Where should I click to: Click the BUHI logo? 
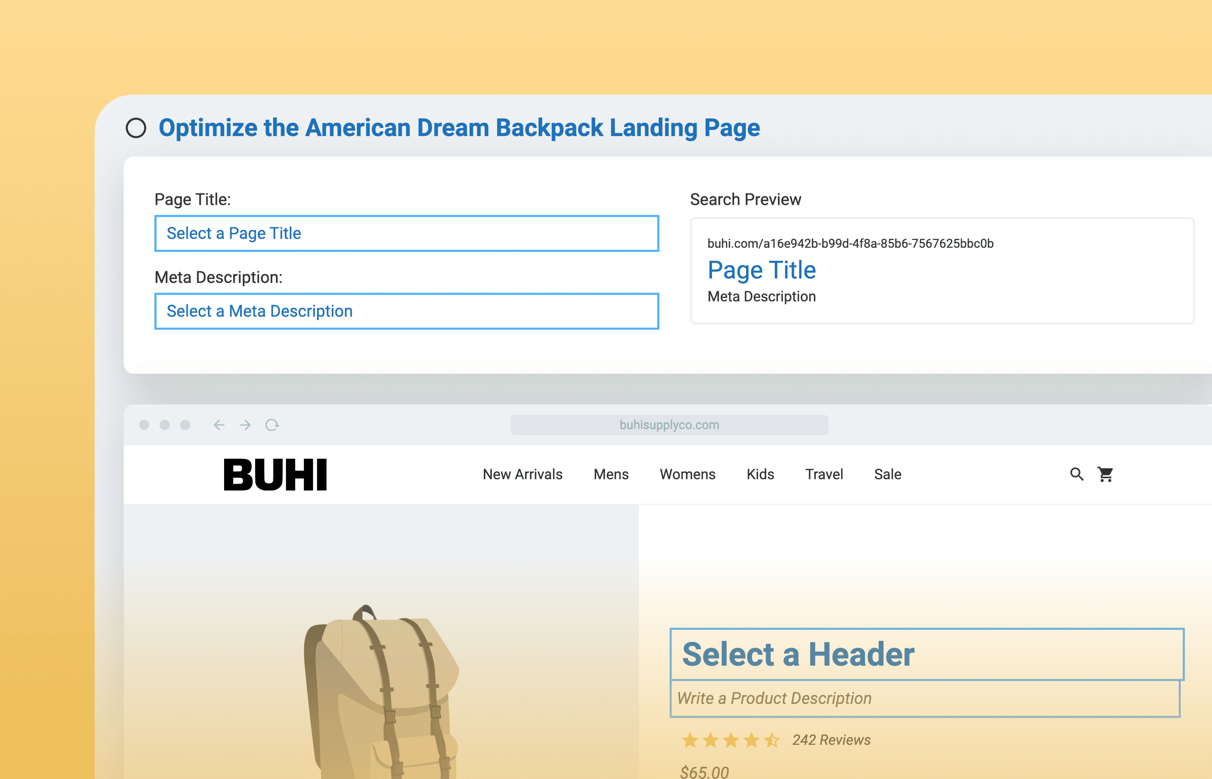(x=275, y=474)
